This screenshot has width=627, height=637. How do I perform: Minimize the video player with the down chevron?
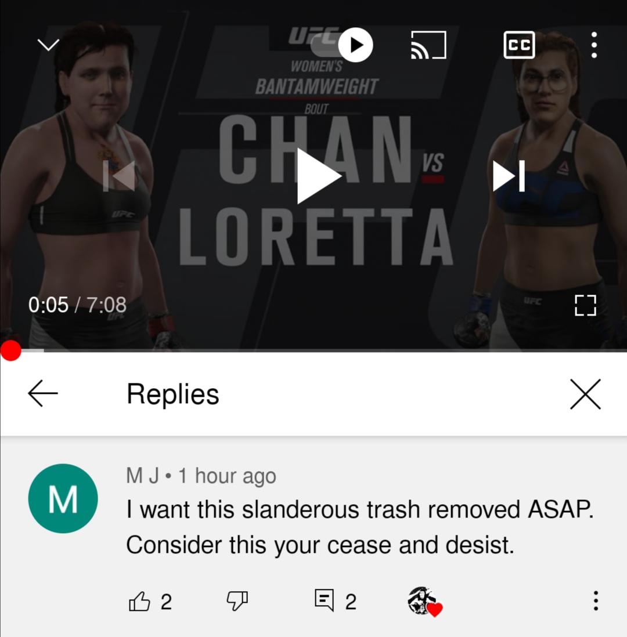coord(48,45)
